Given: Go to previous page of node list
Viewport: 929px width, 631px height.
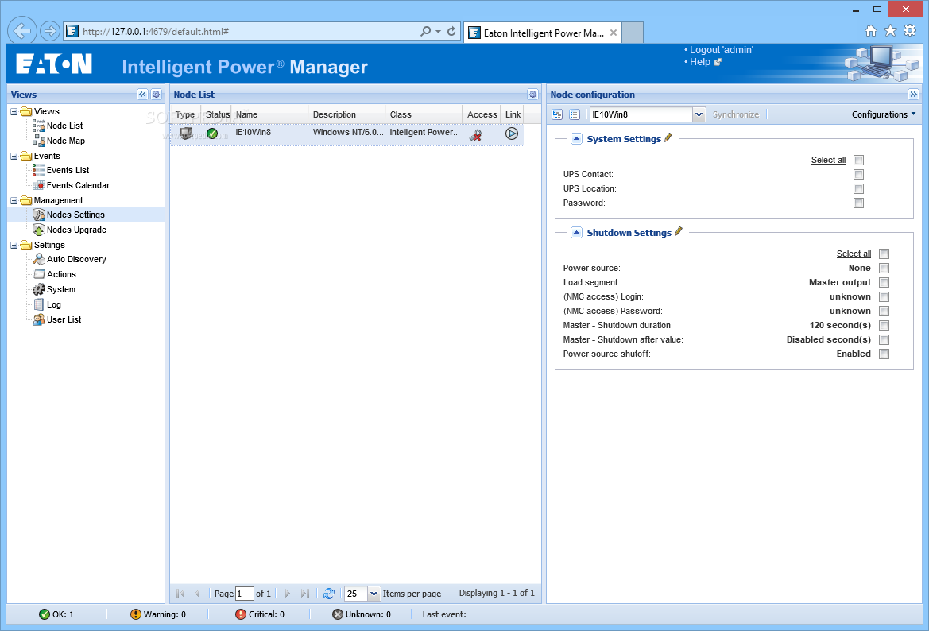Looking at the screenshot, I should (x=197, y=593).
